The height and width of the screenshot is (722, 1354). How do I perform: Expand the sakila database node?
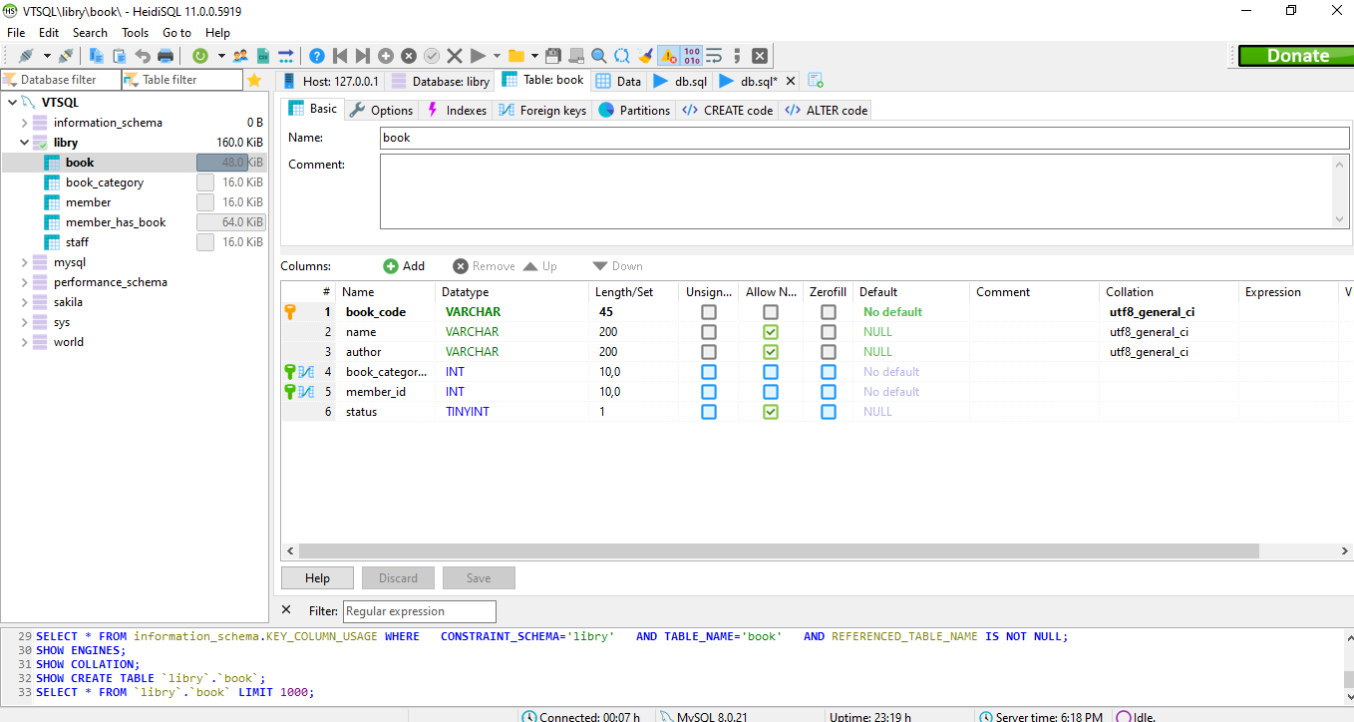pos(24,301)
